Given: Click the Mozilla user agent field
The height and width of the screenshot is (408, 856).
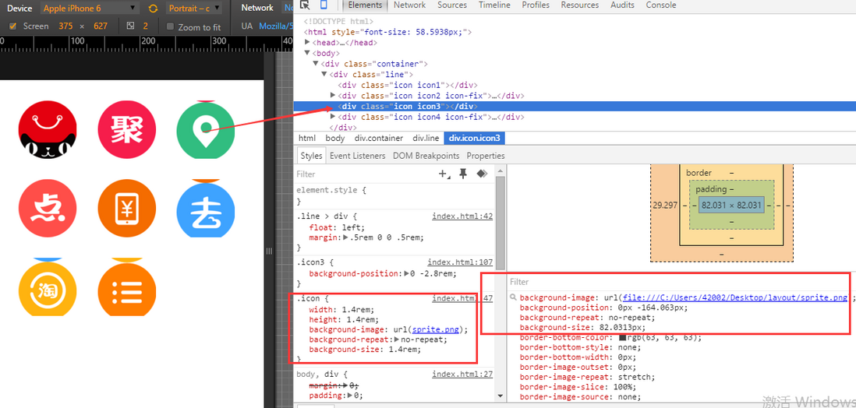Looking at the screenshot, I should coord(276,26).
